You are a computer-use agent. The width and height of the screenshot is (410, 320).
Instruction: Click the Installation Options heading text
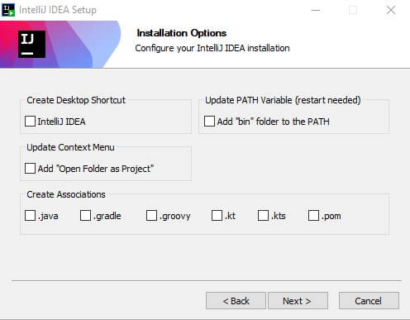click(x=182, y=33)
